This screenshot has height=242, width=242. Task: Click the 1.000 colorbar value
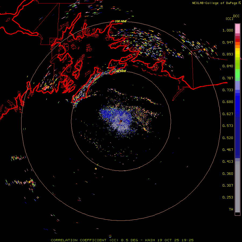point(228,30)
